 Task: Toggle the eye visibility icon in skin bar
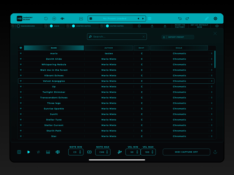pos(217,26)
